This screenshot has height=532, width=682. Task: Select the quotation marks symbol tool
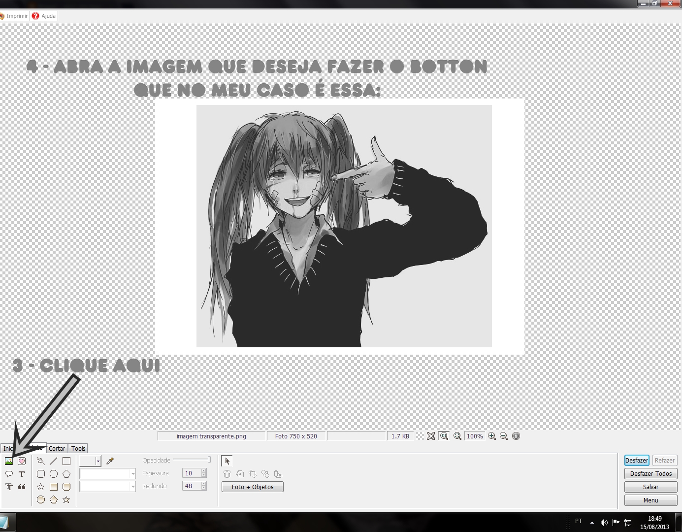click(22, 487)
